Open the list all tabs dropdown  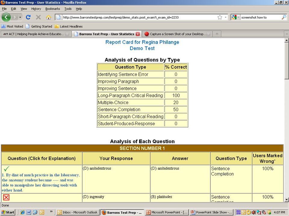[287, 34]
